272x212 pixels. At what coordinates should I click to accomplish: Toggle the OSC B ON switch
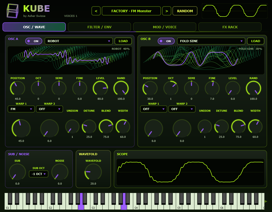click(166, 41)
